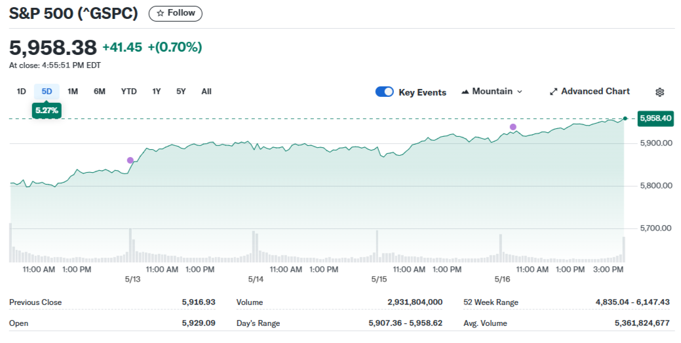
Task: Click the star icon in Follow button
Action: [161, 14]
